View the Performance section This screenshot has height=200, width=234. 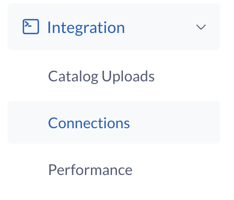[x=90, y=170]
